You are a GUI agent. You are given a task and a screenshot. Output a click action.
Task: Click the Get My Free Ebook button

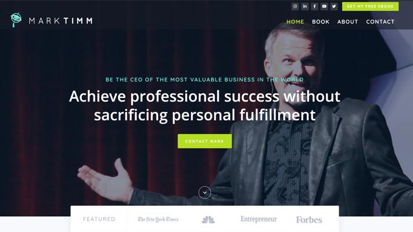[371, 6]
